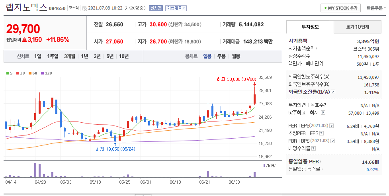Click the 랩지노믹스 stock name heading
The image size is (389, 196).
pos(26,8)
